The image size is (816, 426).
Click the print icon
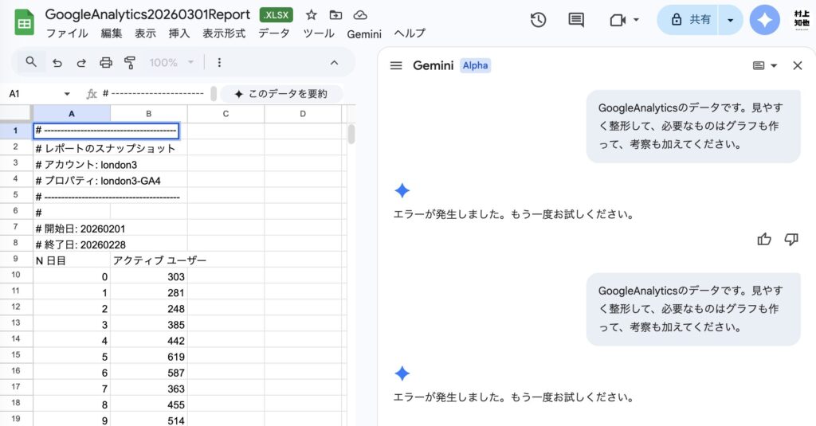click(x=105, y=62)
